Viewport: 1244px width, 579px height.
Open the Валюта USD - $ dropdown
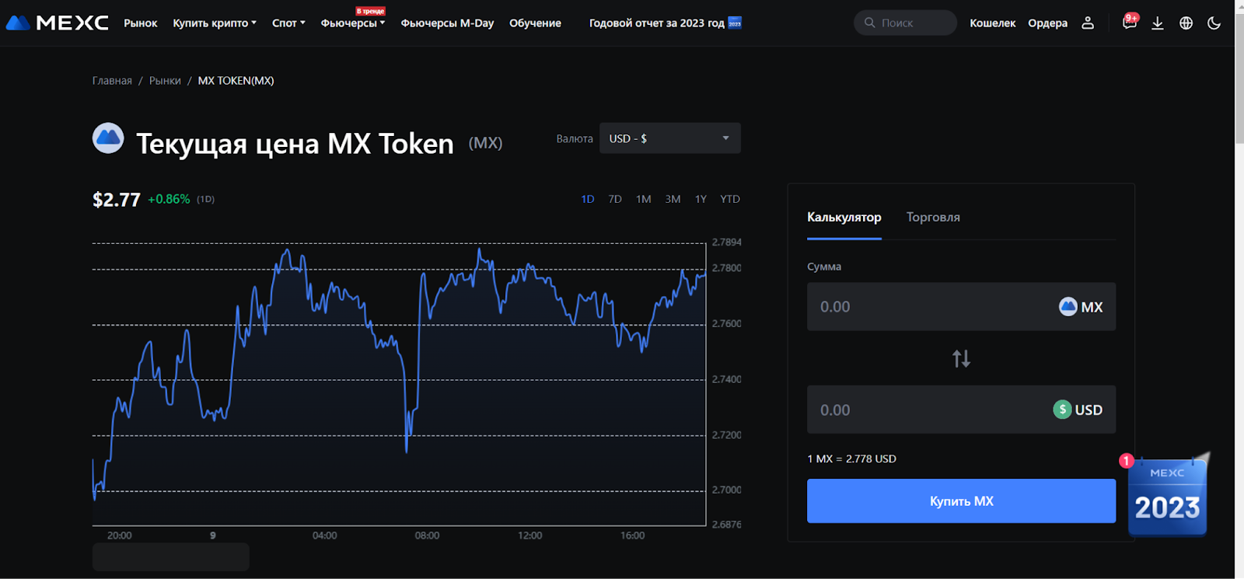click(669, 138)
